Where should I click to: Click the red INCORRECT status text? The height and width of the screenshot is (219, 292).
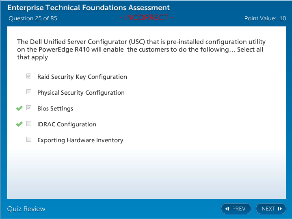click(147, 18)
